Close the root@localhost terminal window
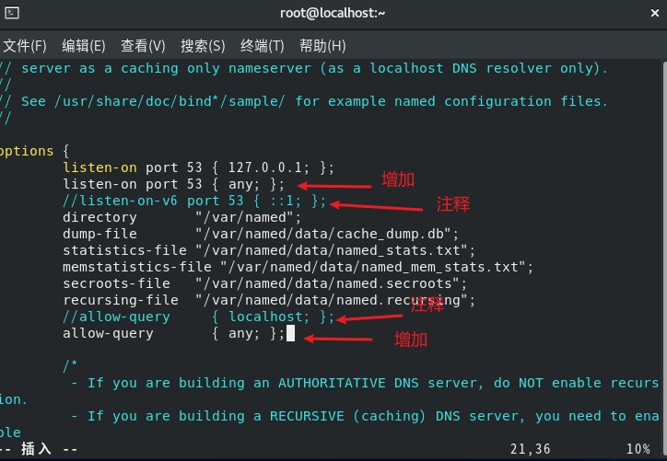The image size is (667, 461). pos(655,13)
